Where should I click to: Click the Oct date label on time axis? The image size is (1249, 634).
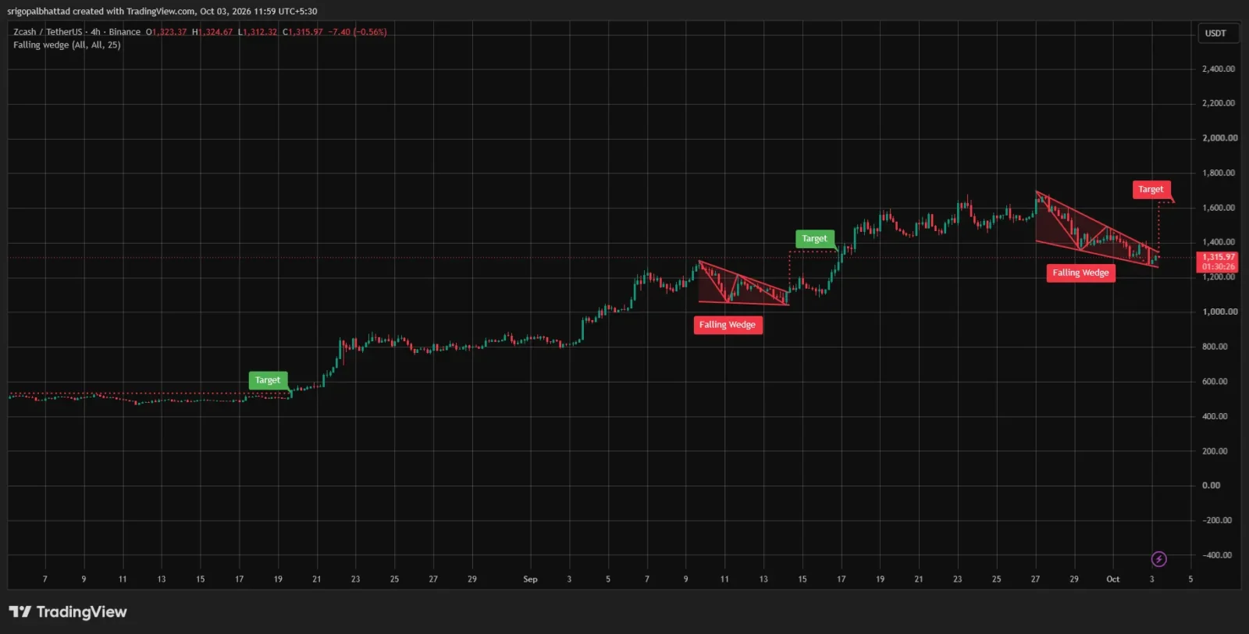[1113, 579]
